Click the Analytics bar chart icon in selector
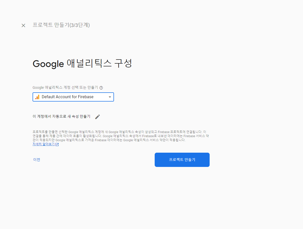Viewport: 303px width, 229px height. click(x=37, y=97)
